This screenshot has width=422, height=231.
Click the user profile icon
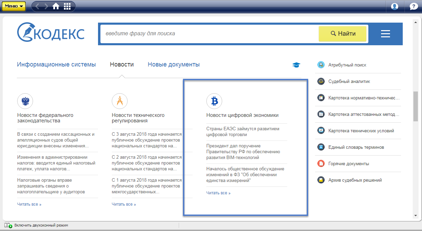point(394,7)
